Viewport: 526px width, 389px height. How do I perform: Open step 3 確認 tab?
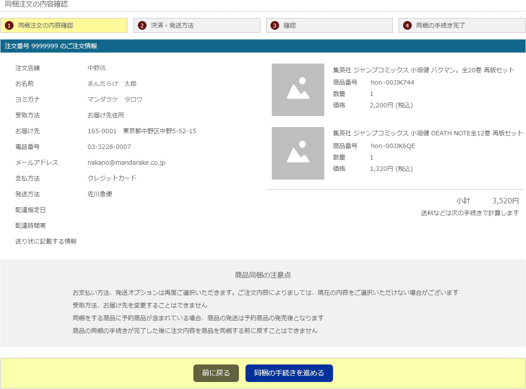(x=329, y=25)
